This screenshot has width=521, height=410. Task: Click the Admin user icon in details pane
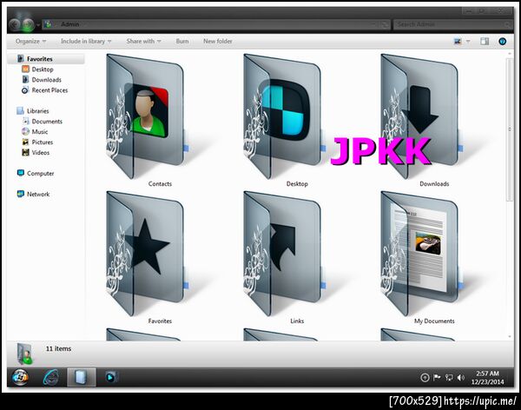tap(25, 354)
